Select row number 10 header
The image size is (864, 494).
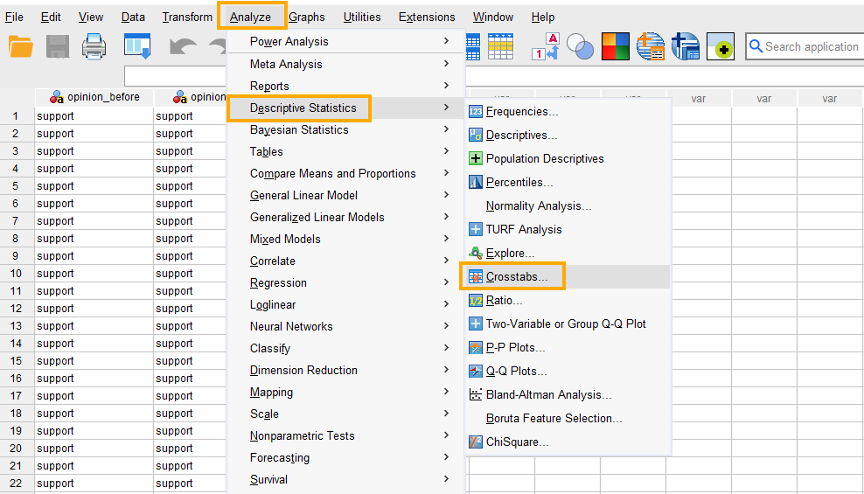pos(16,273)
